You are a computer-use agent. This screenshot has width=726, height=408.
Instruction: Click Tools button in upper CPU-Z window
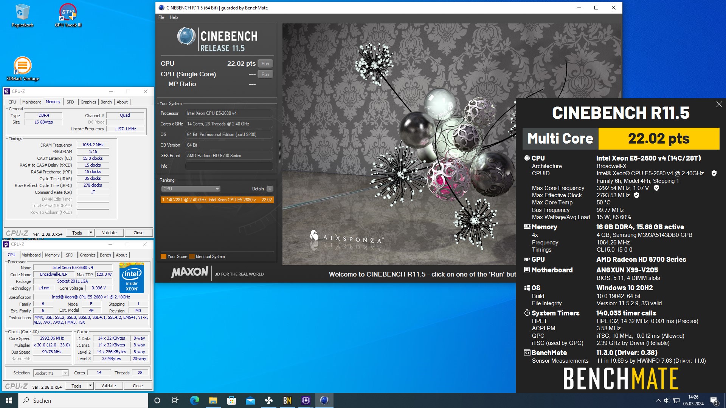click(x=77, y=233)
